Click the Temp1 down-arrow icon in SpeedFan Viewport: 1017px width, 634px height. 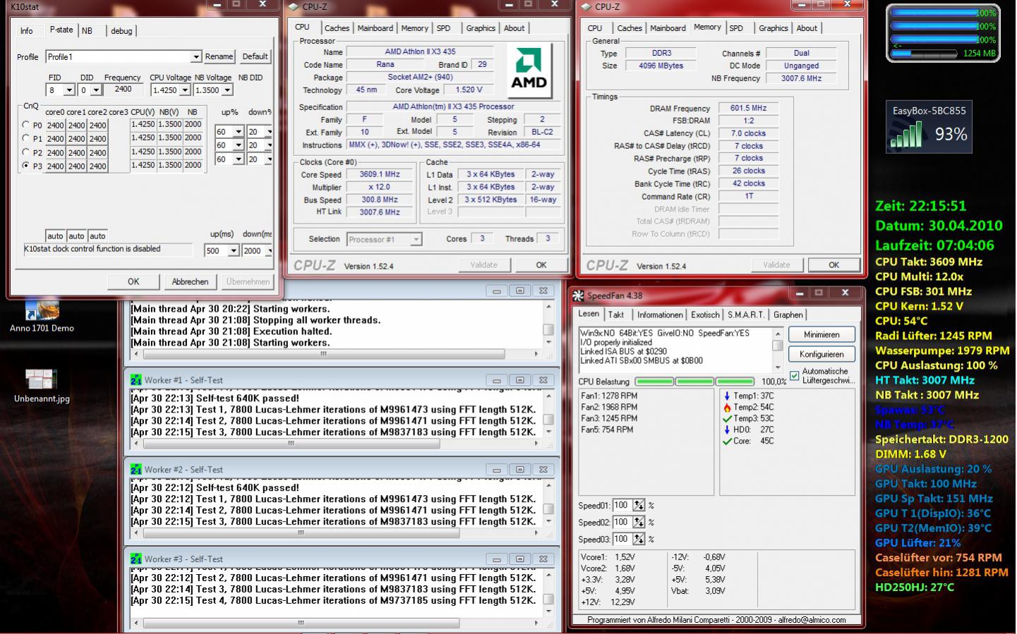[x=727, y=396]
